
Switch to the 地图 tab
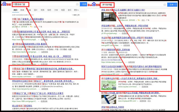click(63, 10)
